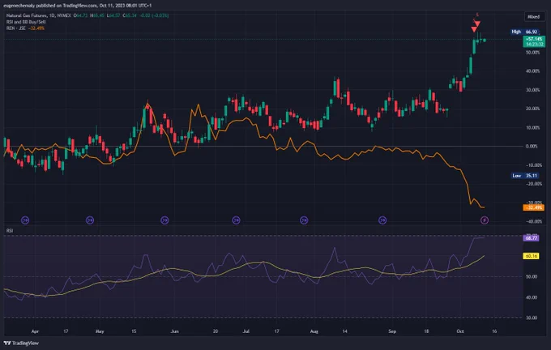This screenshot has height=350, width=551.
Task: Click the 0.00% price axis label
Action: pos(532,146)
